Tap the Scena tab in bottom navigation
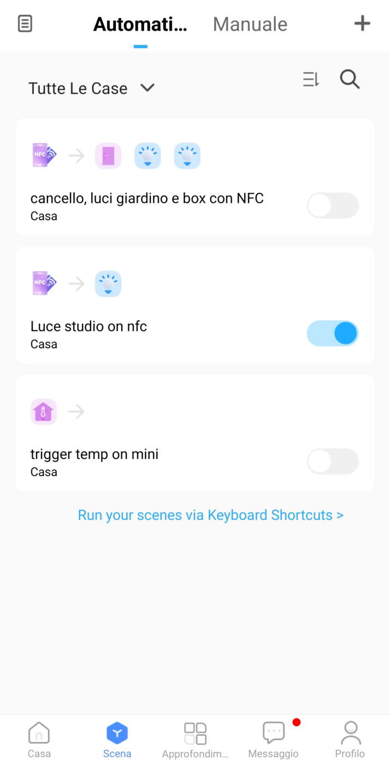 click(117, 739)
